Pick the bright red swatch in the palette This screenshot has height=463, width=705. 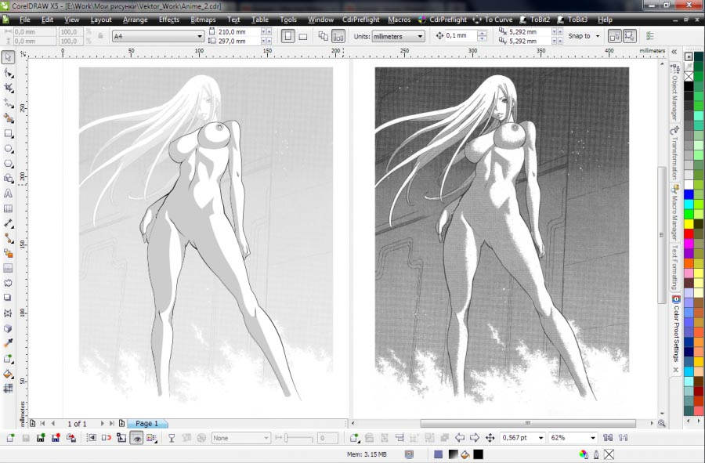tap(689, 233)
